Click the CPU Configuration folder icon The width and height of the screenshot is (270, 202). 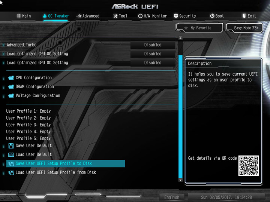(x=11, y=78)
